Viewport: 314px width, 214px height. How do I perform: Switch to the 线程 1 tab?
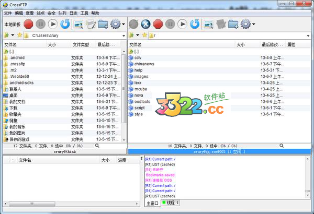coord(170,203)
